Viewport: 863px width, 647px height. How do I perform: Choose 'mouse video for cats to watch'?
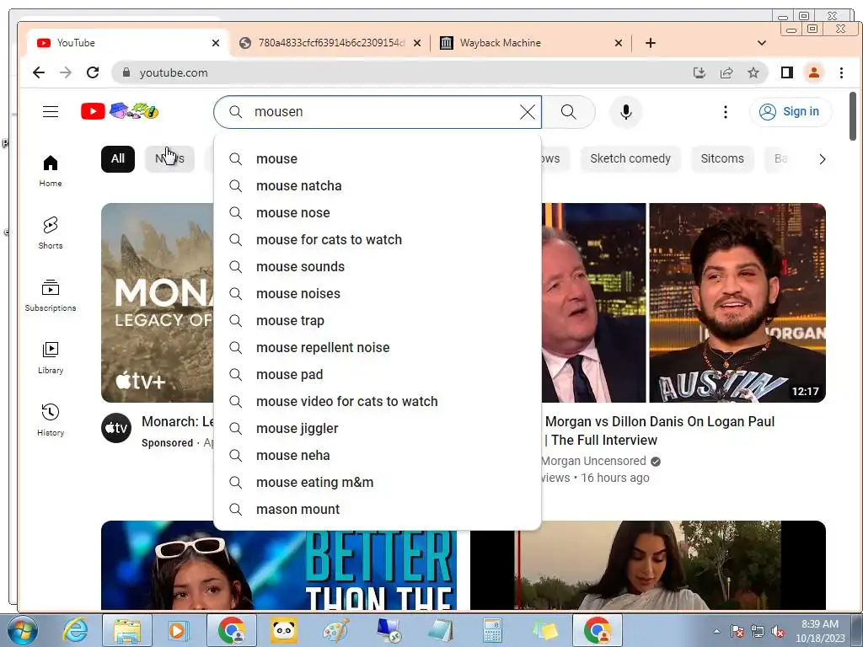click(x=378, y=402)
